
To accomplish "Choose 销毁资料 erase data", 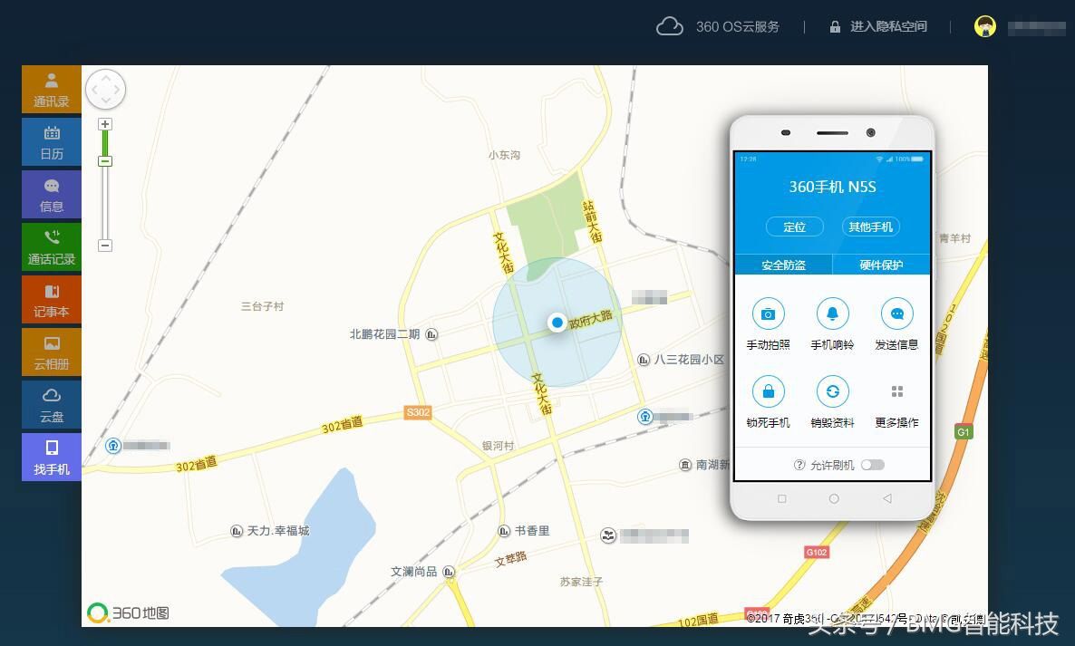I will point(832,402).
